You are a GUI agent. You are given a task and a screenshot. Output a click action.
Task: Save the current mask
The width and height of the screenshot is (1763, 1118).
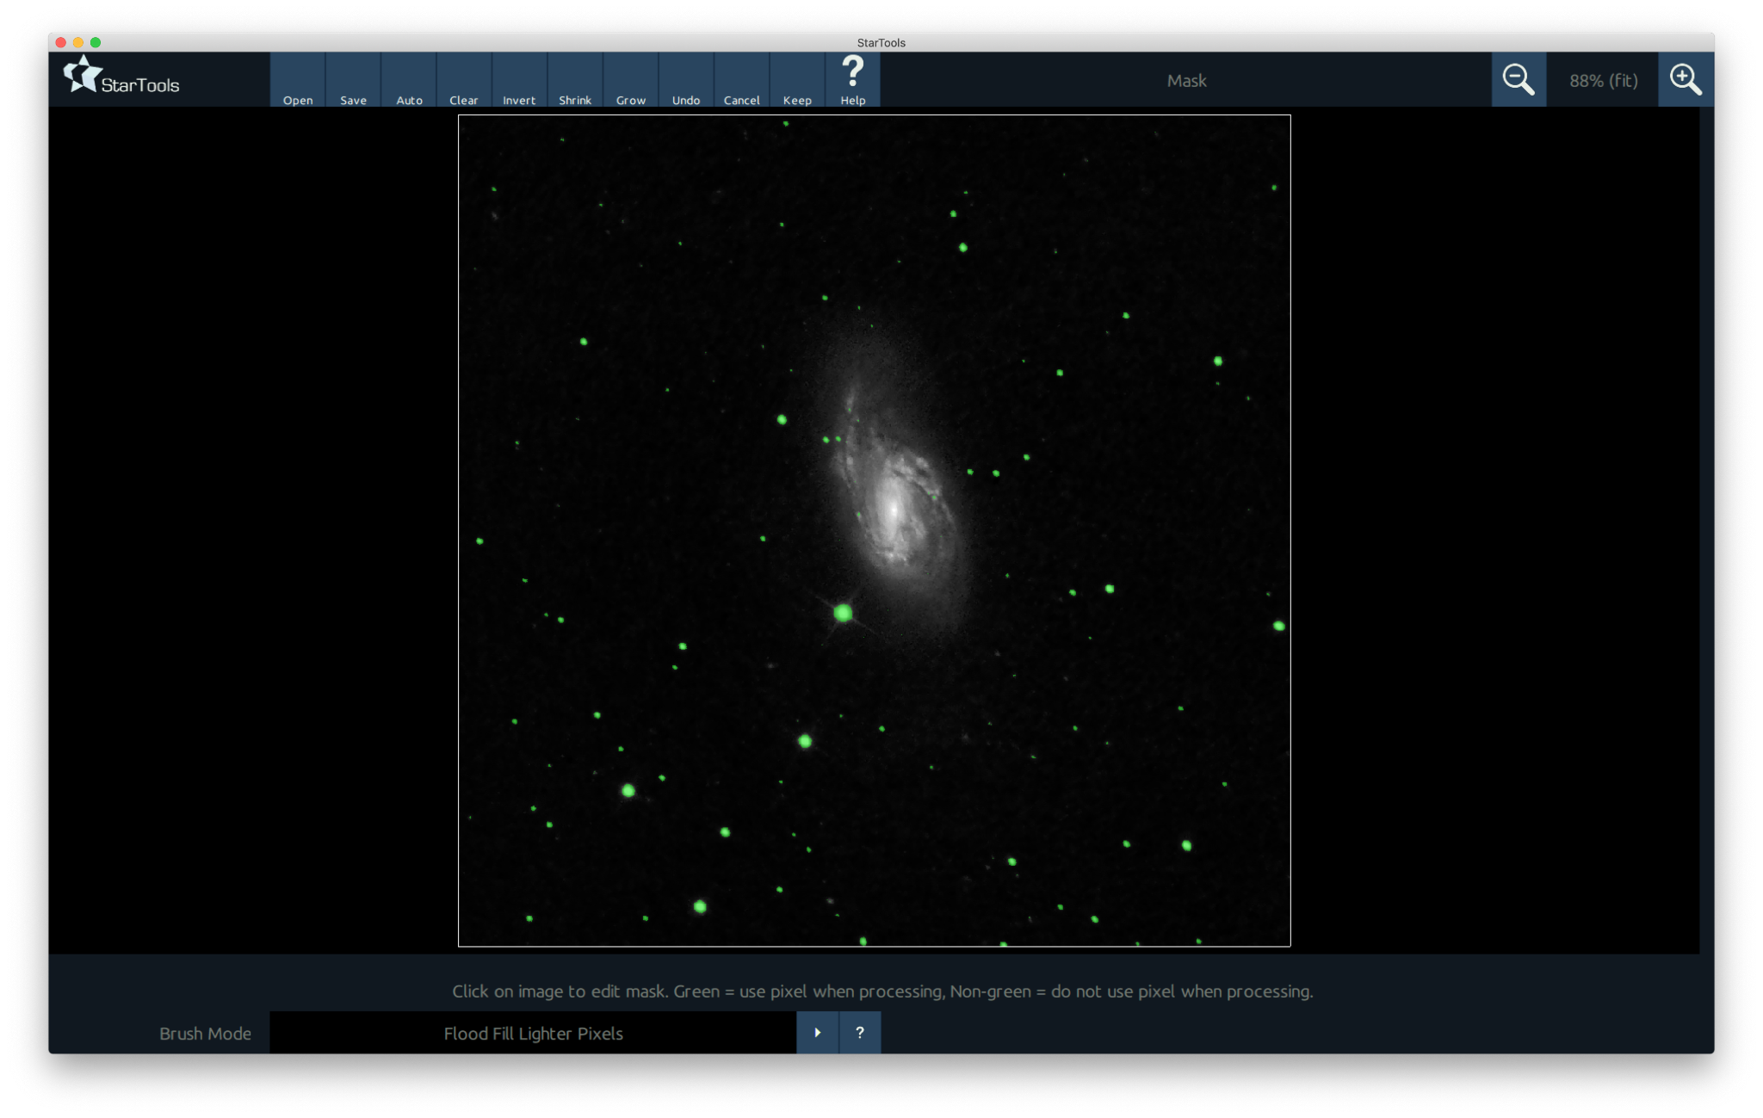coord(354,80)
